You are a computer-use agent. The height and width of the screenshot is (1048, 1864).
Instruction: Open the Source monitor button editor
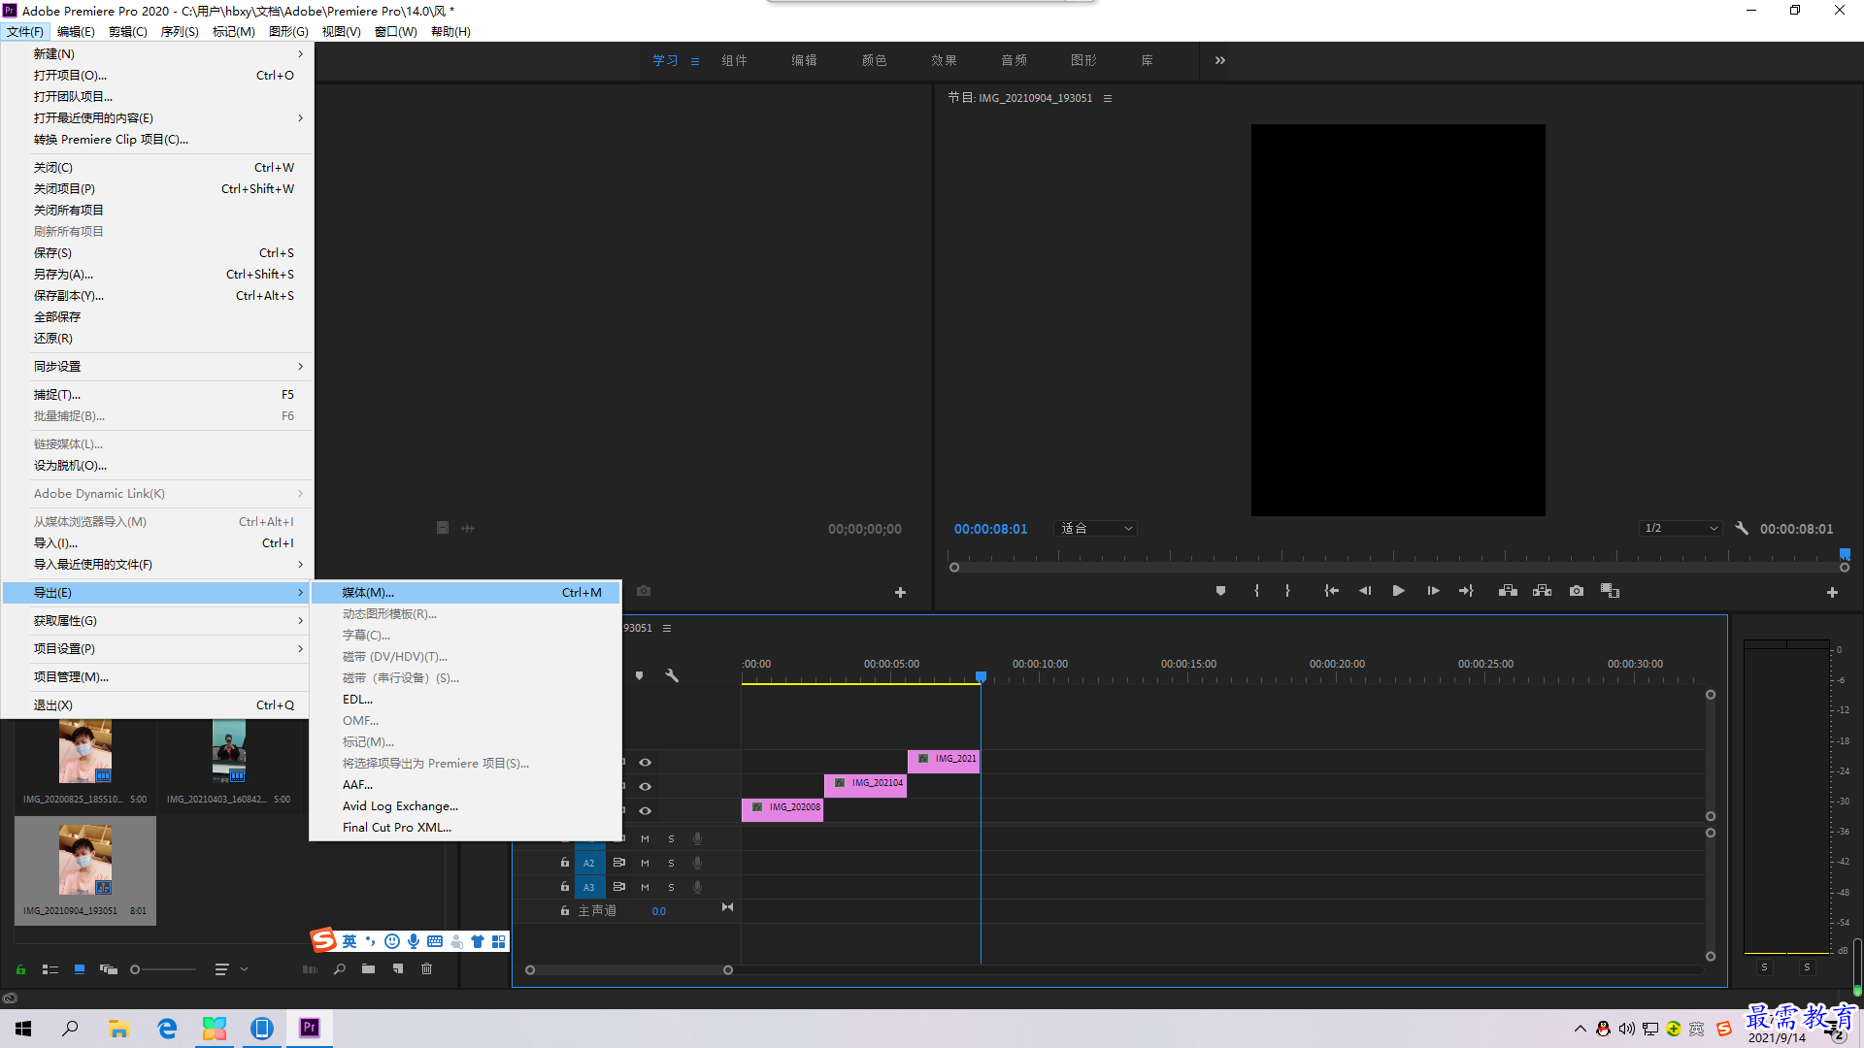click(x=900, y=592)
